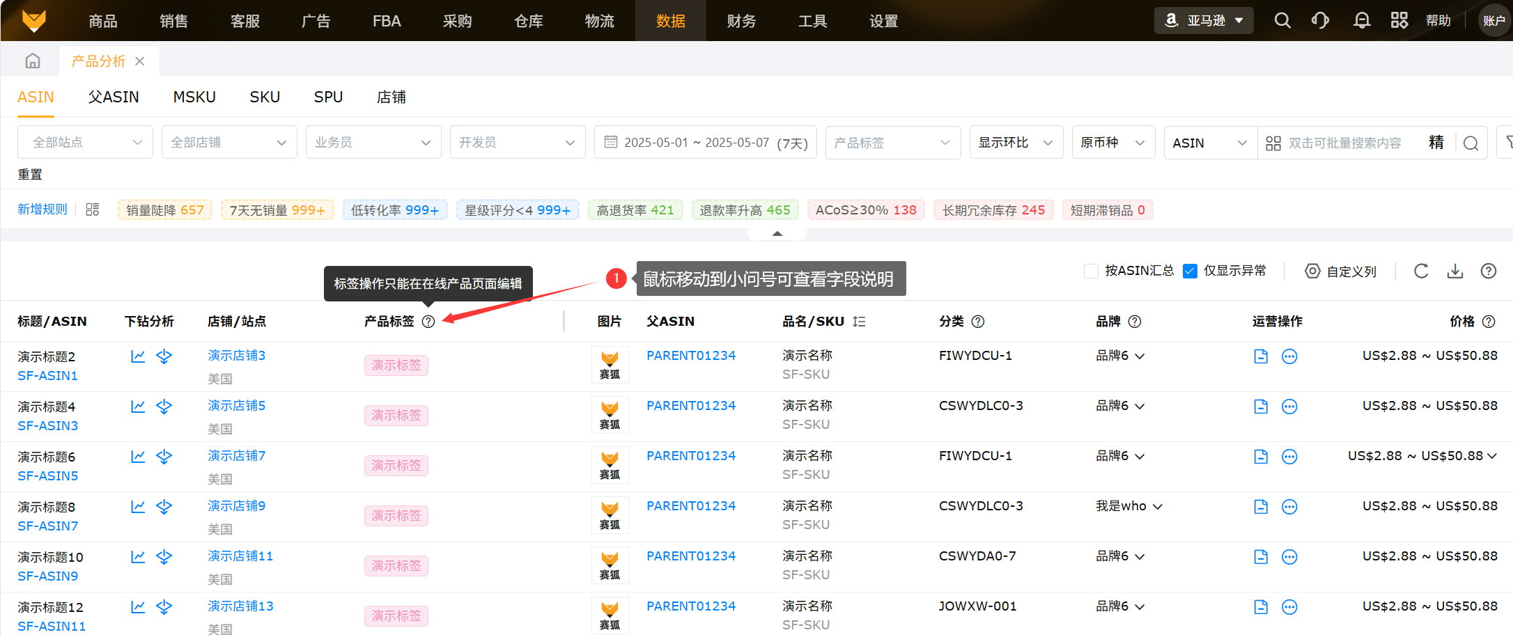Enable the 按ASIN汇总 checkbox
This screenshot has height=637, width=1513.
[x=1092, y=272]
